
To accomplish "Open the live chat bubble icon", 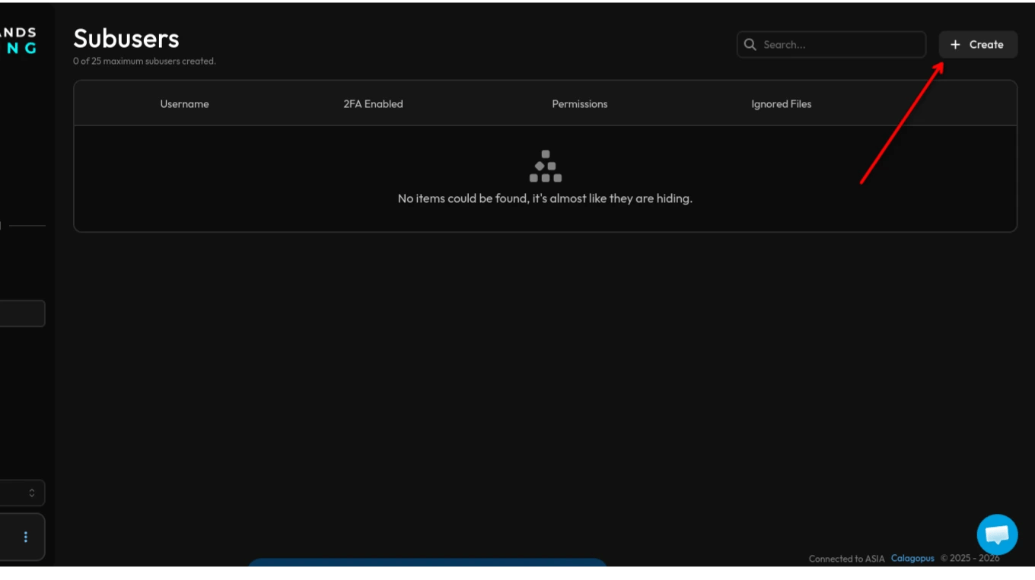I will tap(997, 534).
